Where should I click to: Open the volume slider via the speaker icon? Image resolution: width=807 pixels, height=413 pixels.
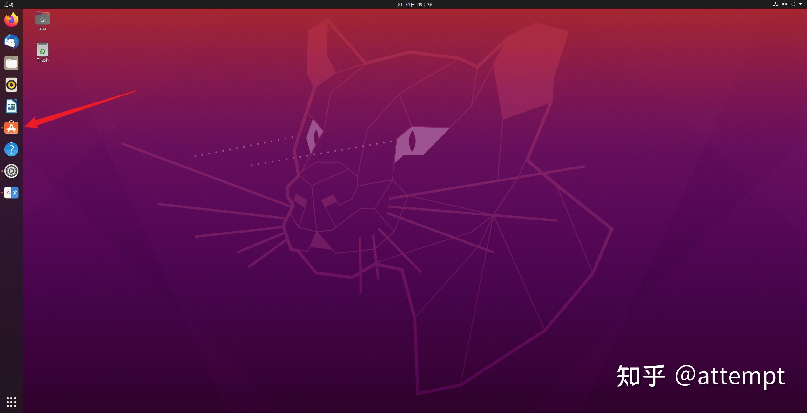click(784, 4)
